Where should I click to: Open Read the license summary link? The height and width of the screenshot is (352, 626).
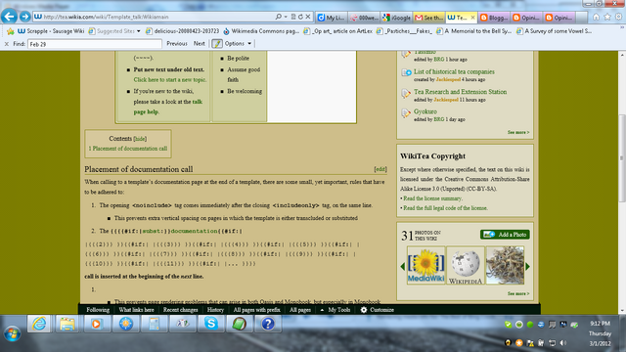pyautogui.click(x=432, y=198)
